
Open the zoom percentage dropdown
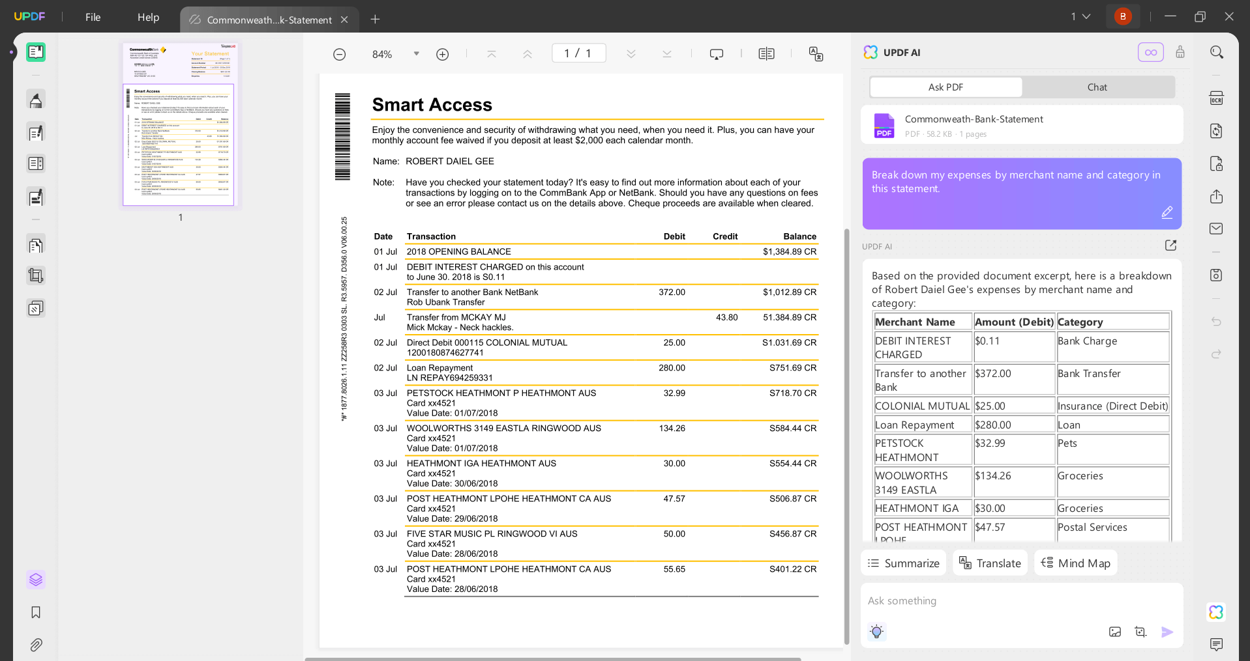pyautogui.click(x=416, y=54)
